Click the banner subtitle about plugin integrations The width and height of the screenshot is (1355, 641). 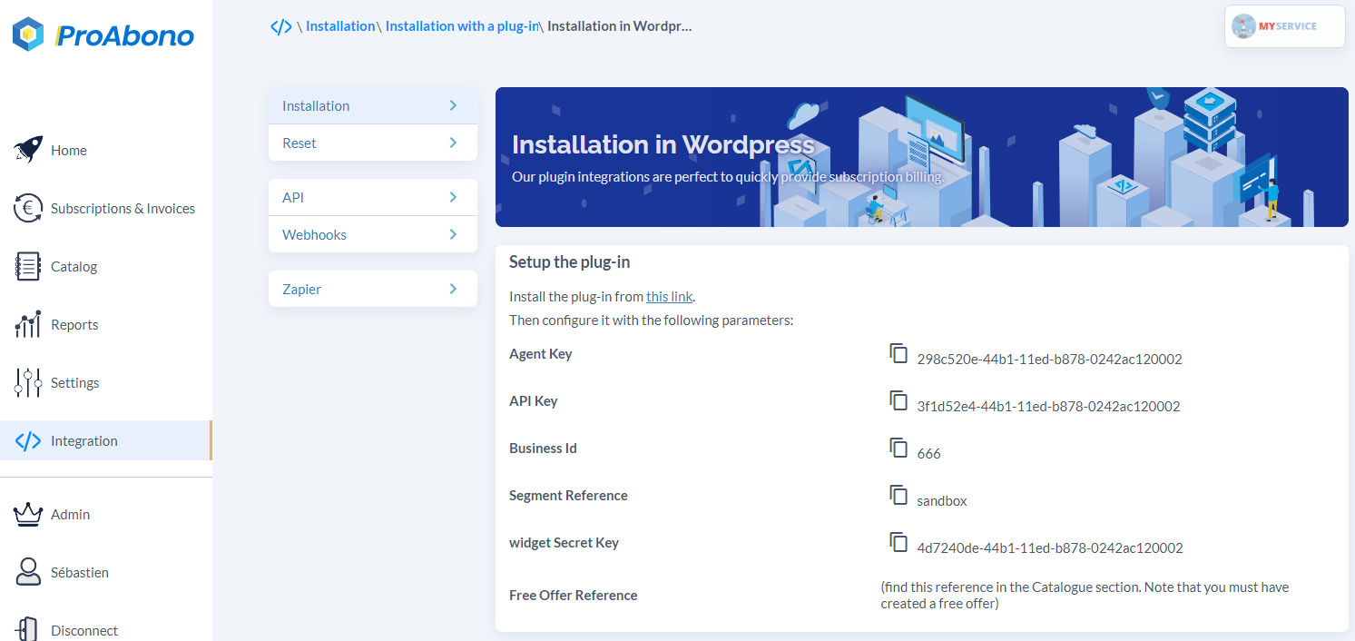(728, 177)
